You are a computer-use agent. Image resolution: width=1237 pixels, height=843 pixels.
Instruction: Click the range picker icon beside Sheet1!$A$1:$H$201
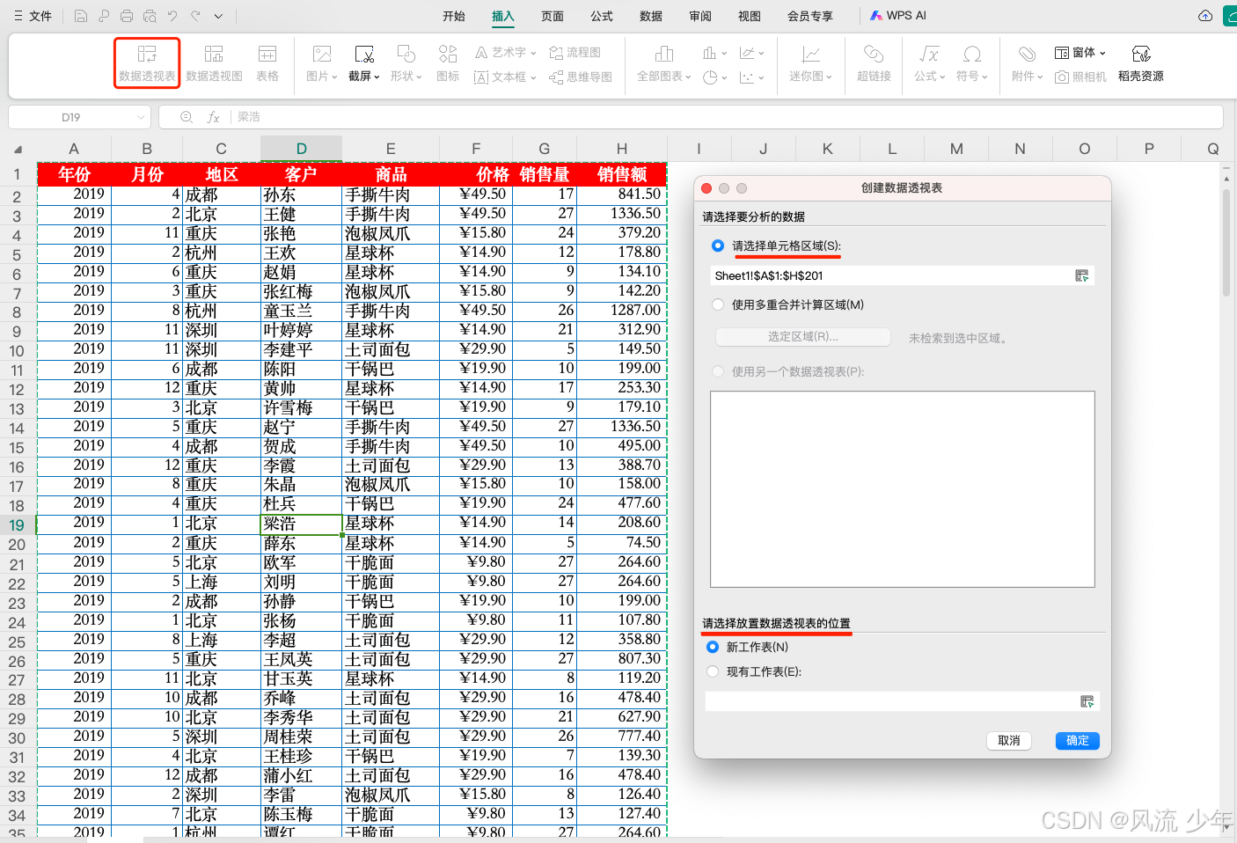pyautogui.click(x=1083, y=275)
